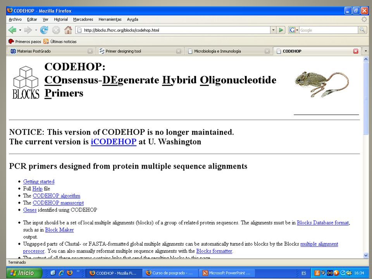Expand the URL bar history dropdown

click(x=273, y=30)
